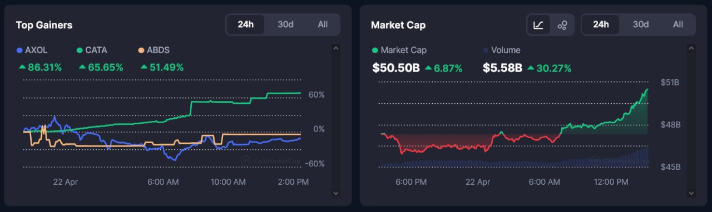Click the 0% axis label

tap(319, 129)
